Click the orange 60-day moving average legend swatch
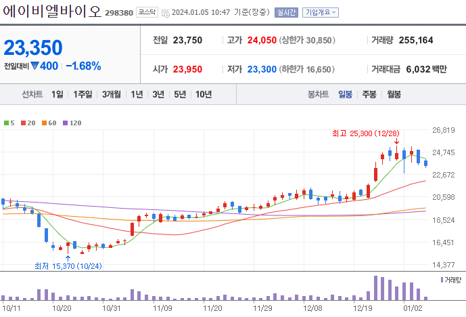 [x=44, y=123]
